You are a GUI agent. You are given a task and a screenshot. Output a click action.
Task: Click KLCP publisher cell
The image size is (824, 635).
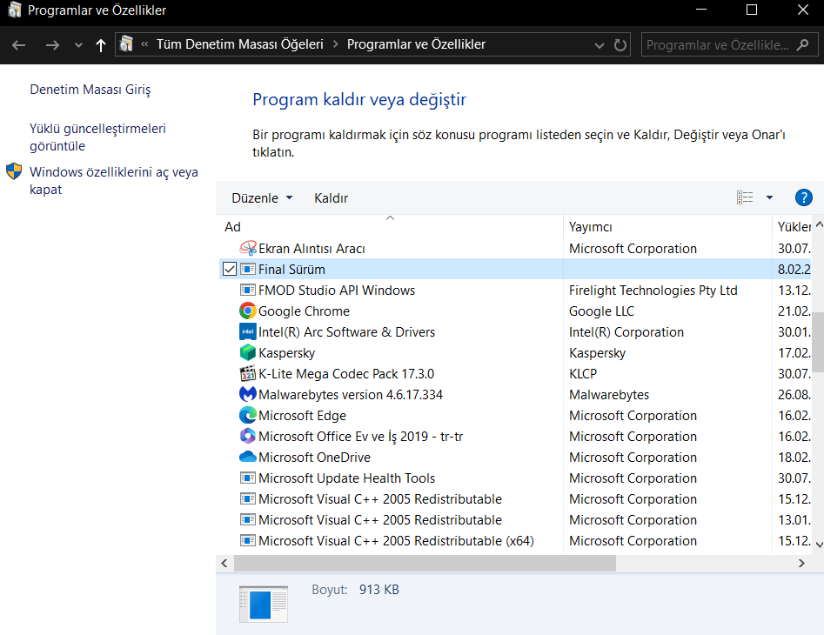coord(583,373)
